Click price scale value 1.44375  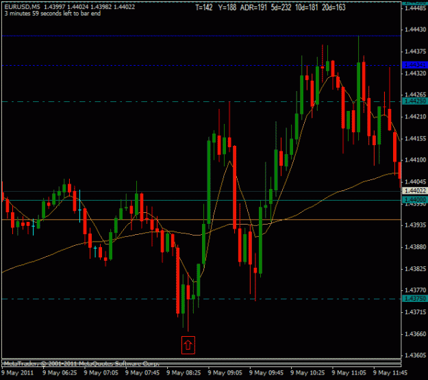click(416, 51)
